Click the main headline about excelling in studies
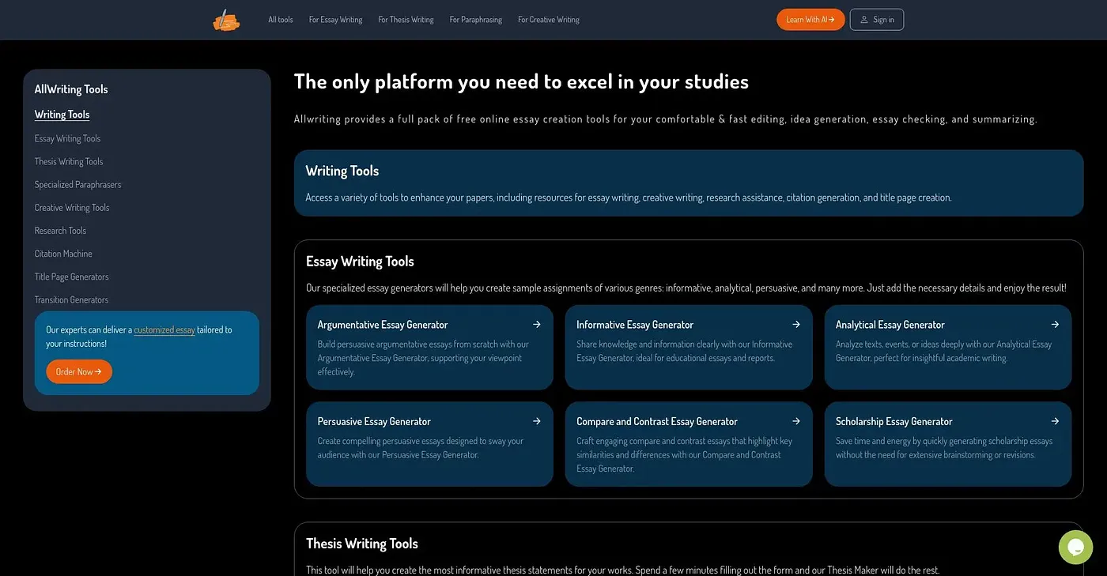 pyautogui.click(x=521, y=81)
